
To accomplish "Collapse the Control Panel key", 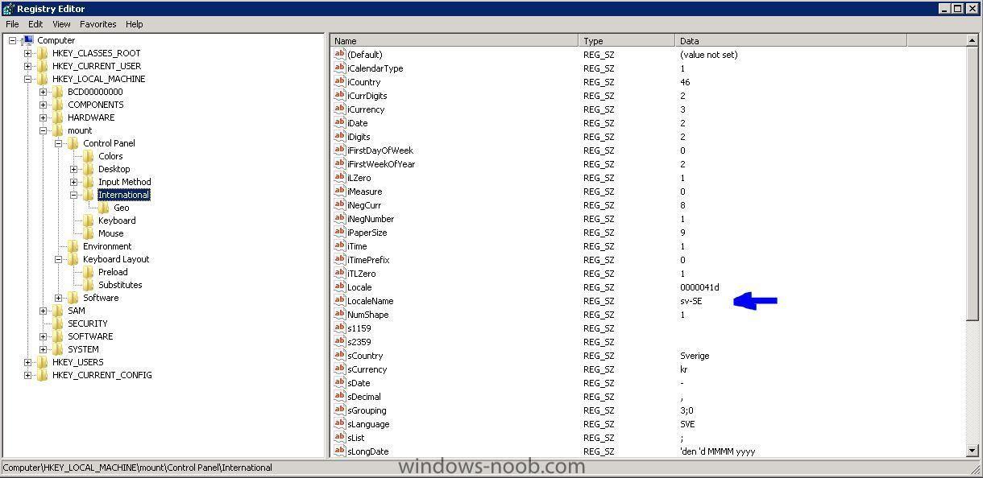I will pos(58,143).
